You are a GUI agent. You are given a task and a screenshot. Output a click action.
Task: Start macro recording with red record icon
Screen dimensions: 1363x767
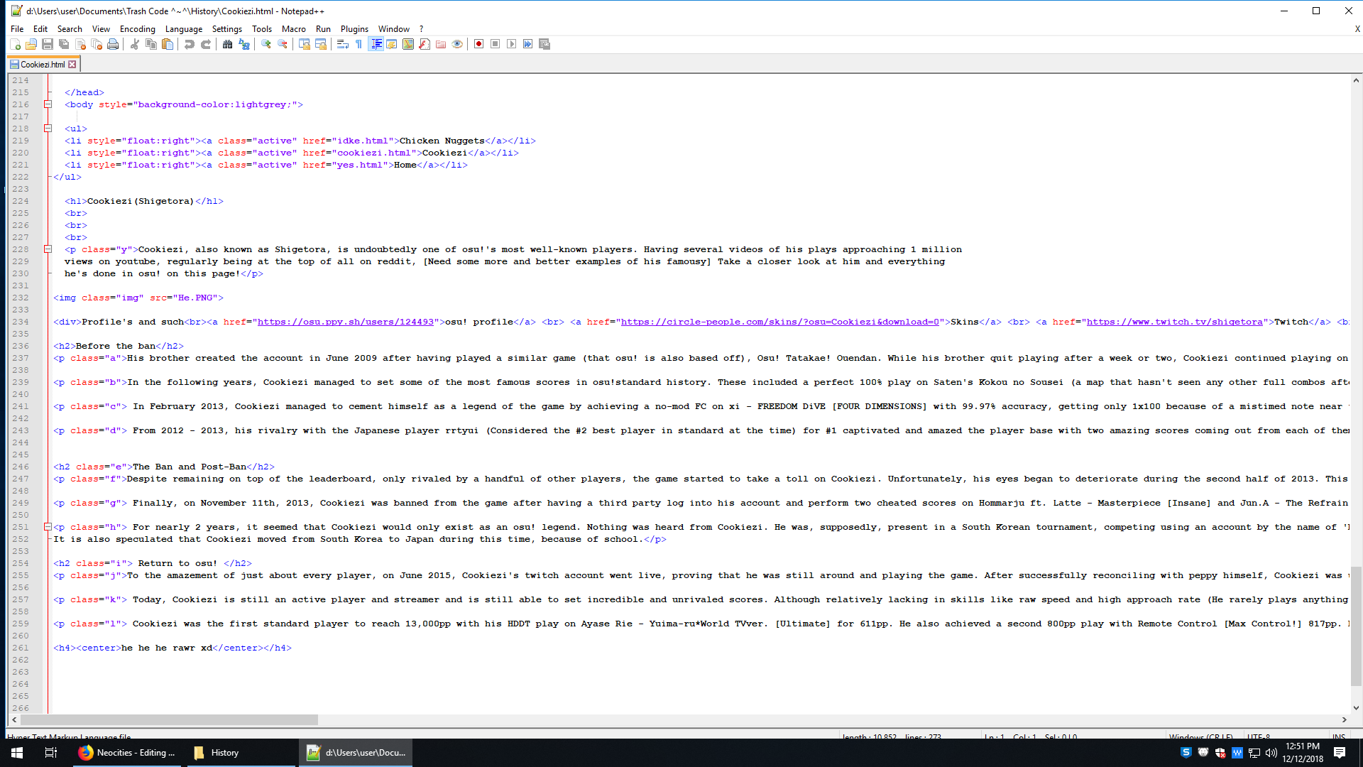point(478,44)
